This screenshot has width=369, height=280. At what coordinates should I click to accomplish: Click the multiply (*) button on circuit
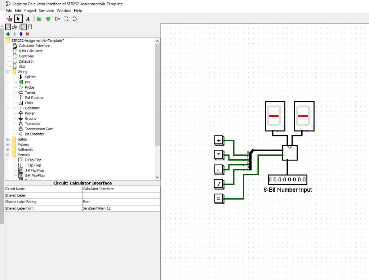219,155
